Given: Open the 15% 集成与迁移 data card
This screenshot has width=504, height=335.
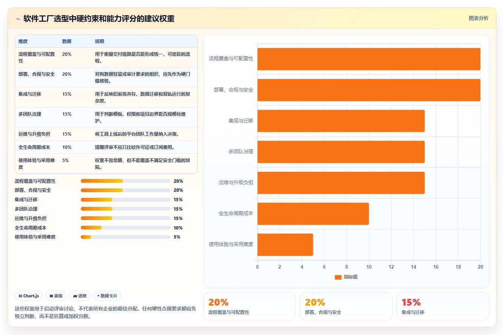Looking at the screenshot, I should [x=443, y=306].
